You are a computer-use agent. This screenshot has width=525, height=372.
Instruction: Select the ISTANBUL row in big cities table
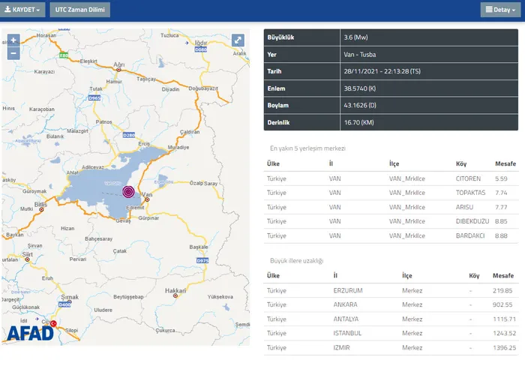click(390, 333)
